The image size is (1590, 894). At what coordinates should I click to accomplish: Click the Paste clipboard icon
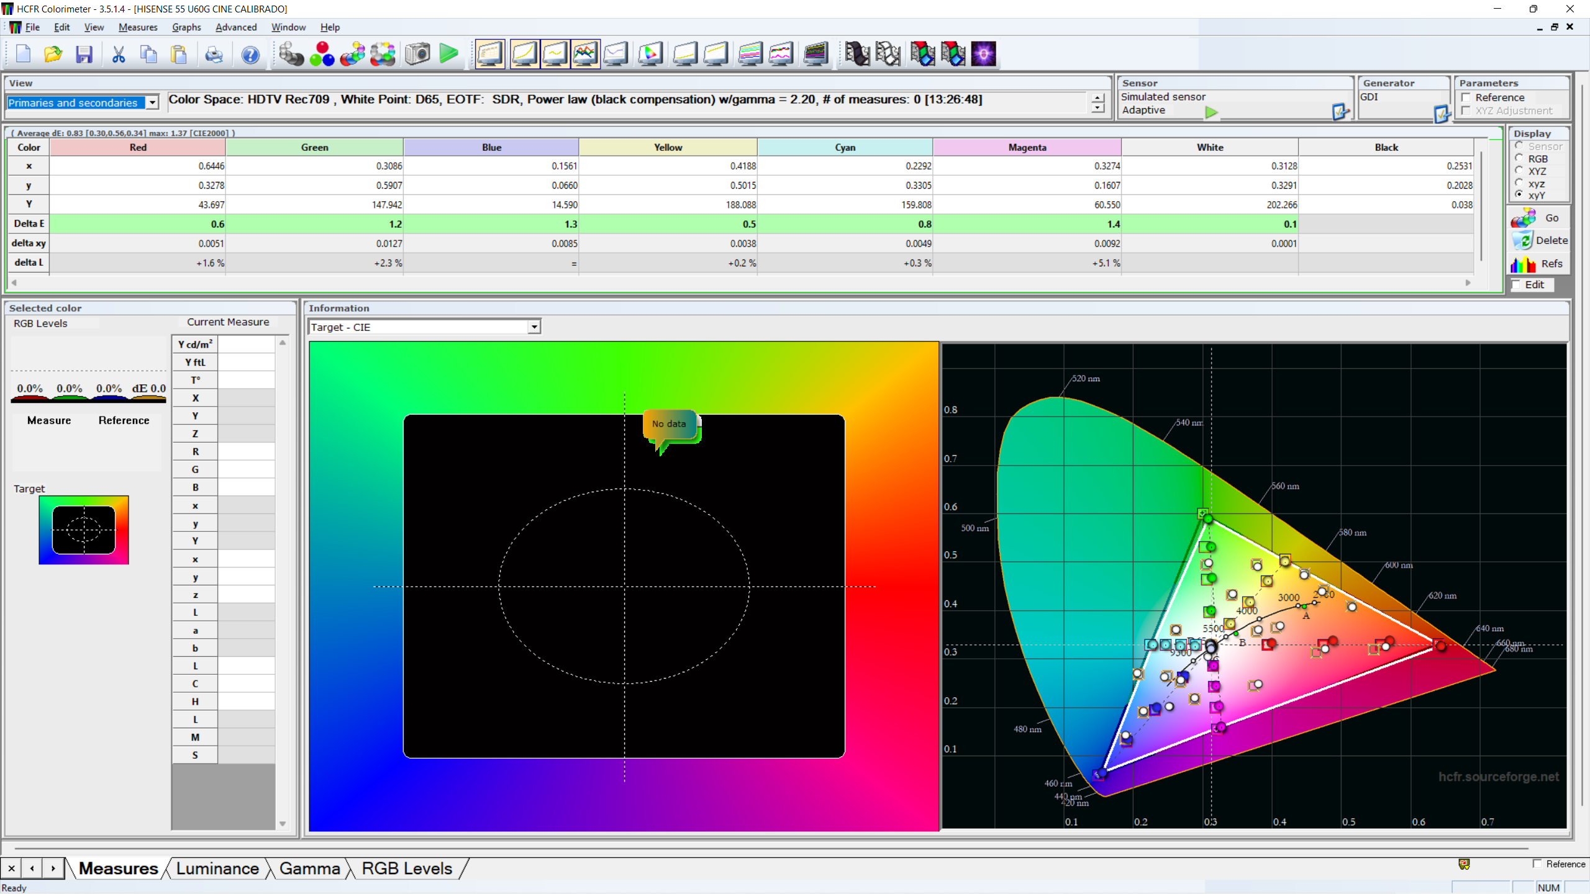point(179,54)
